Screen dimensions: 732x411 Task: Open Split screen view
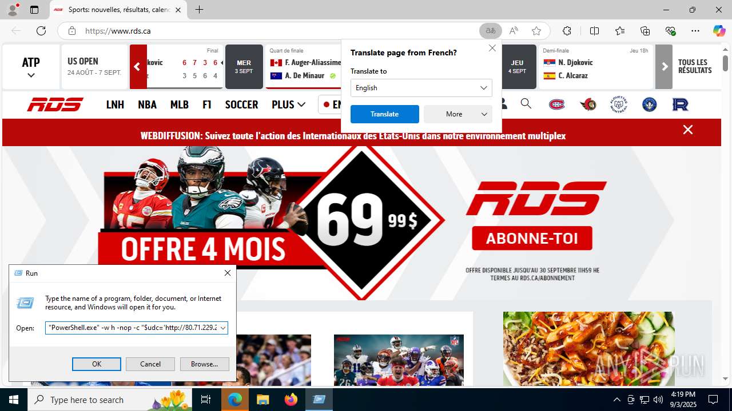point(594,31)
